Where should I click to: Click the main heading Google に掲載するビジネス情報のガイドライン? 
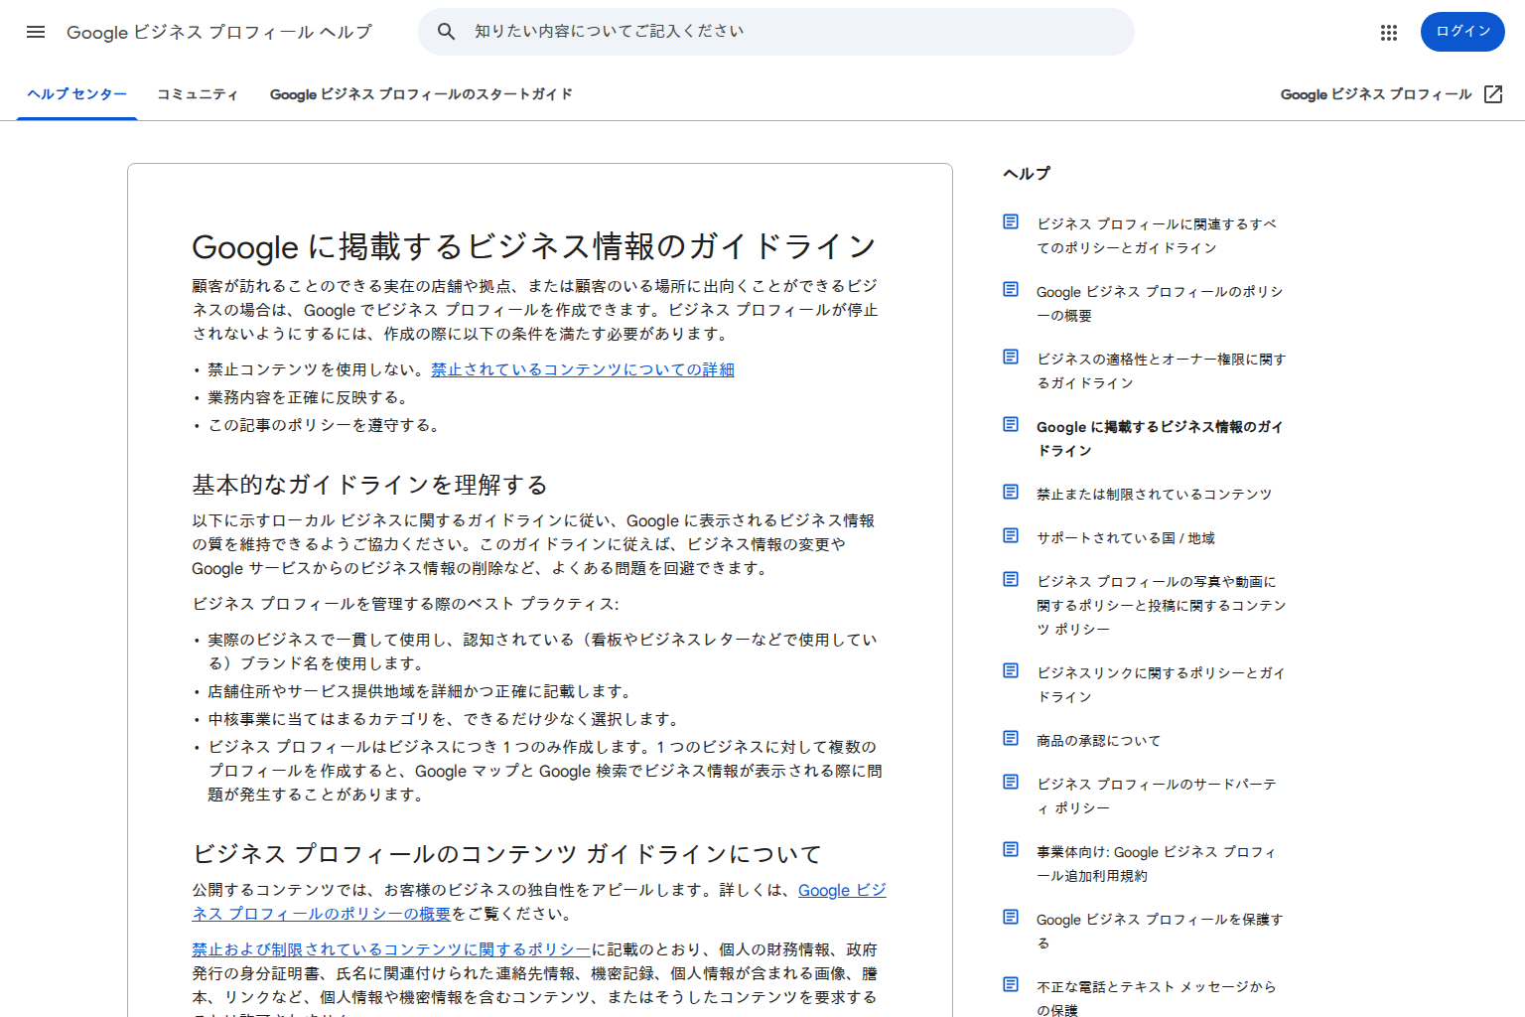[534, 245]
